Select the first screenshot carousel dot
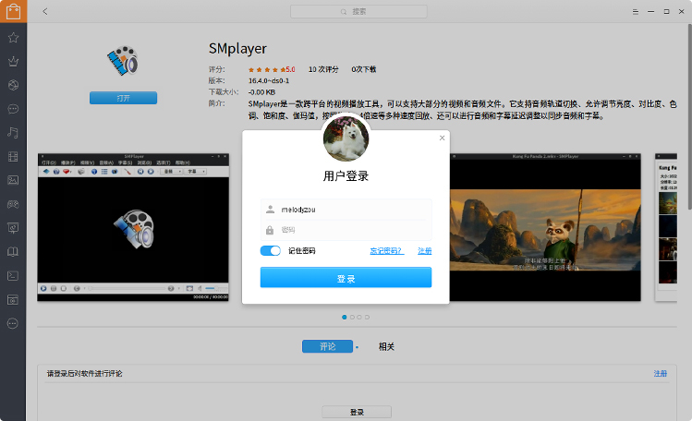The image size is (692, 421). pyautogui.click(x=345, y=317)
